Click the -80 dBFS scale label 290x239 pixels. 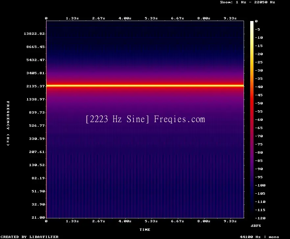(259, 153)
